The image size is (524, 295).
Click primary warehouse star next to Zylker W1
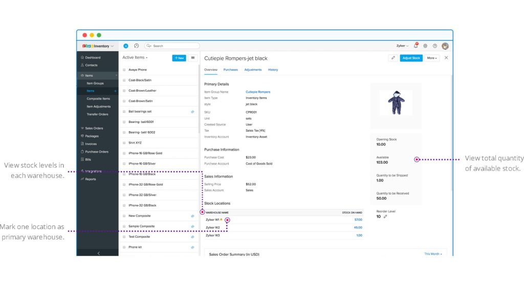click(x=221, y=219)
